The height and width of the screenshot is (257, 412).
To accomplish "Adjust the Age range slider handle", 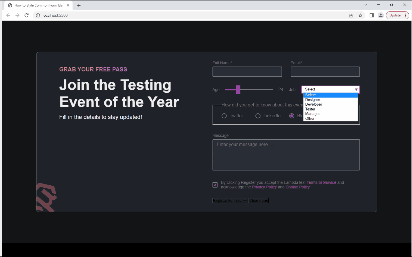I will coord(238,90).
